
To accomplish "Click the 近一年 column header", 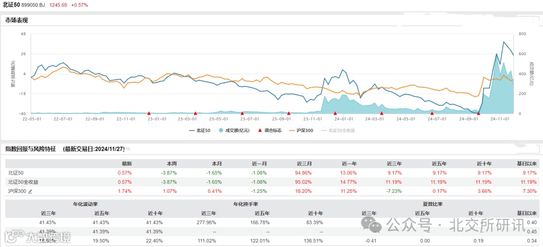I will [349, 164].
